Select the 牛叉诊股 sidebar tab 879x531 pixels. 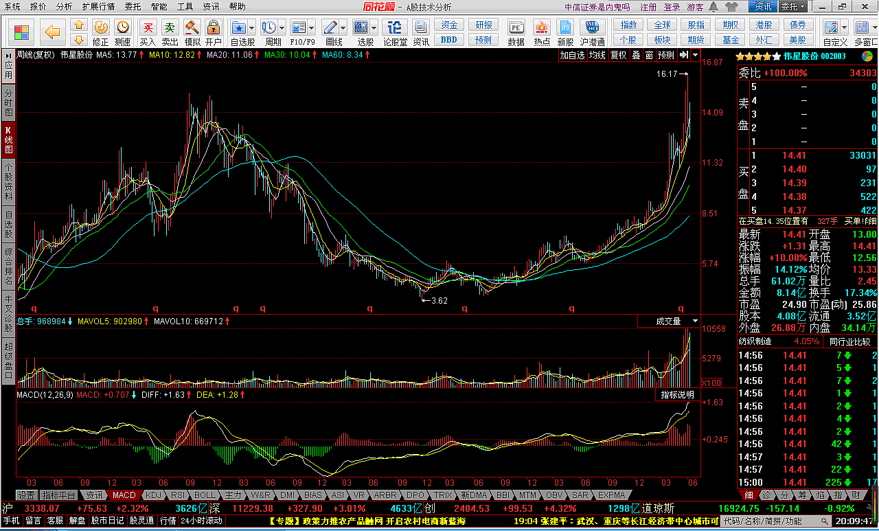click(x=8, y=313)
